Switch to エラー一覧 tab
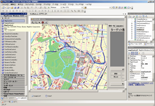 pos(6,102)
